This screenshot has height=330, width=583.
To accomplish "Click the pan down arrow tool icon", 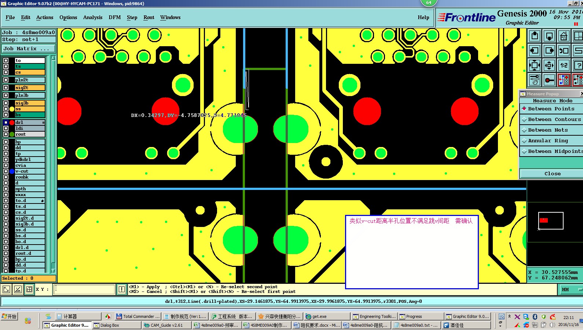I will pos(549,36).
